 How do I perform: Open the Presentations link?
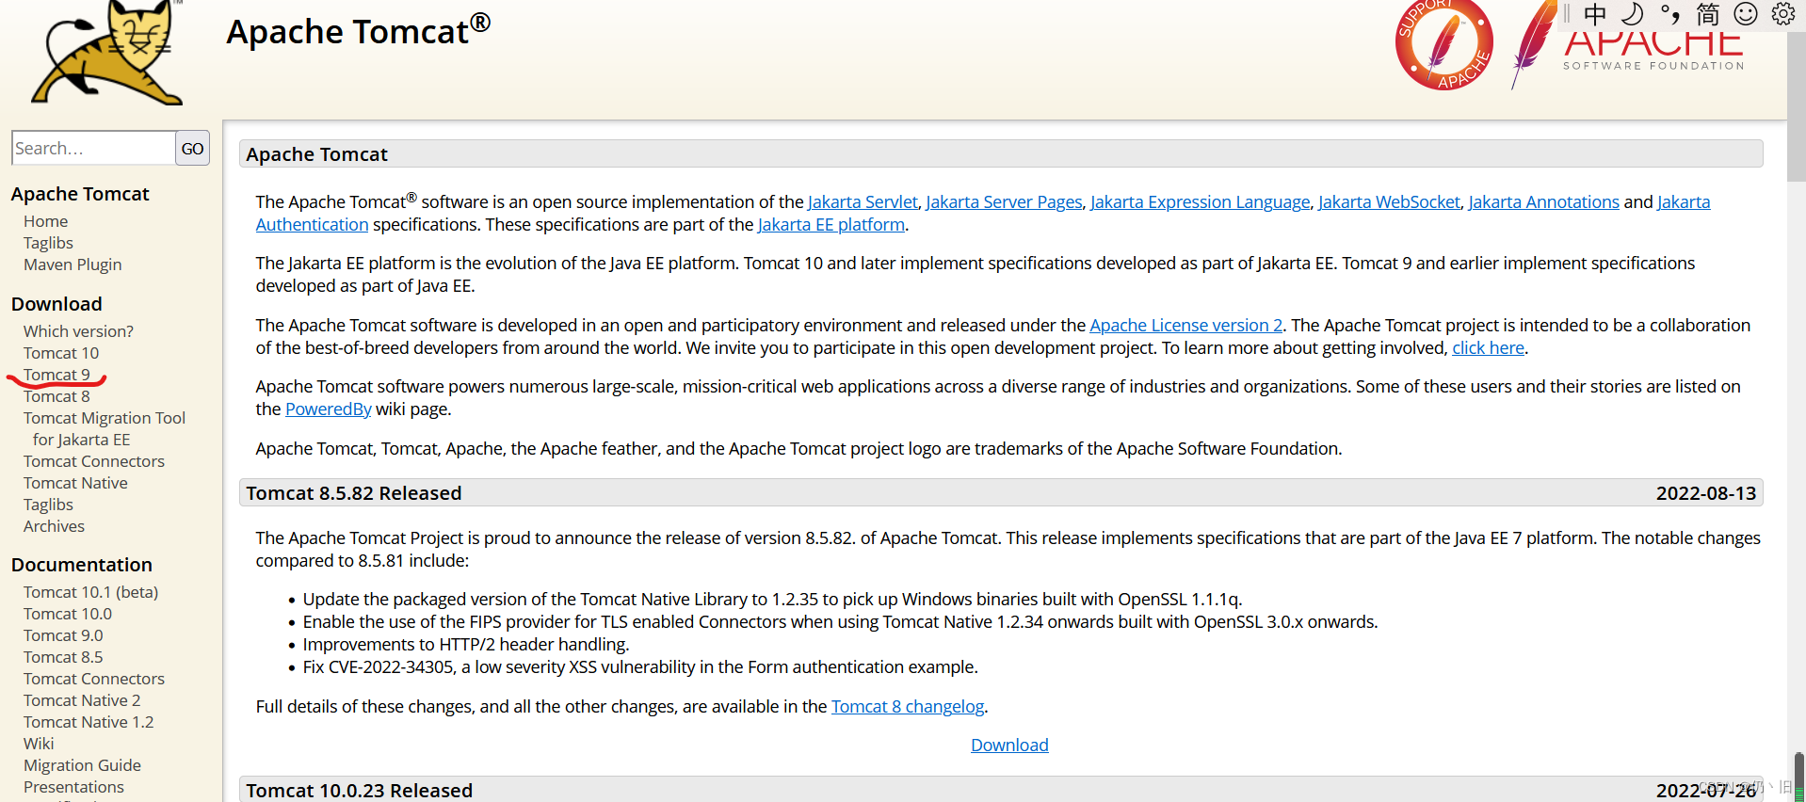(x=73, y=787)
